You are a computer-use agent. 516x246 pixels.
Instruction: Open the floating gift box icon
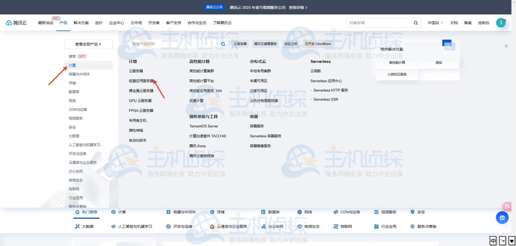pos(502,218)
